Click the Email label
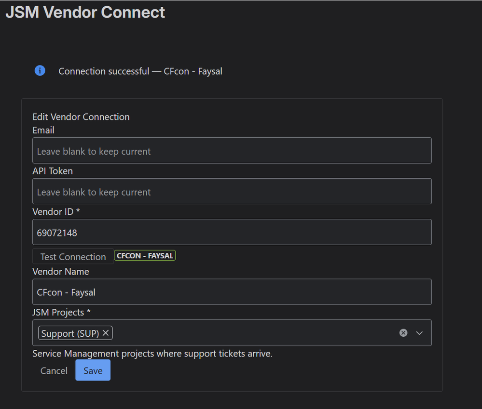Screen dimensions: 482x409 pos(43,130)
